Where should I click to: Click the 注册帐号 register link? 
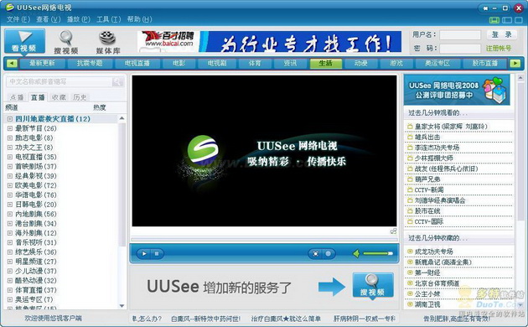coord(499,48)
